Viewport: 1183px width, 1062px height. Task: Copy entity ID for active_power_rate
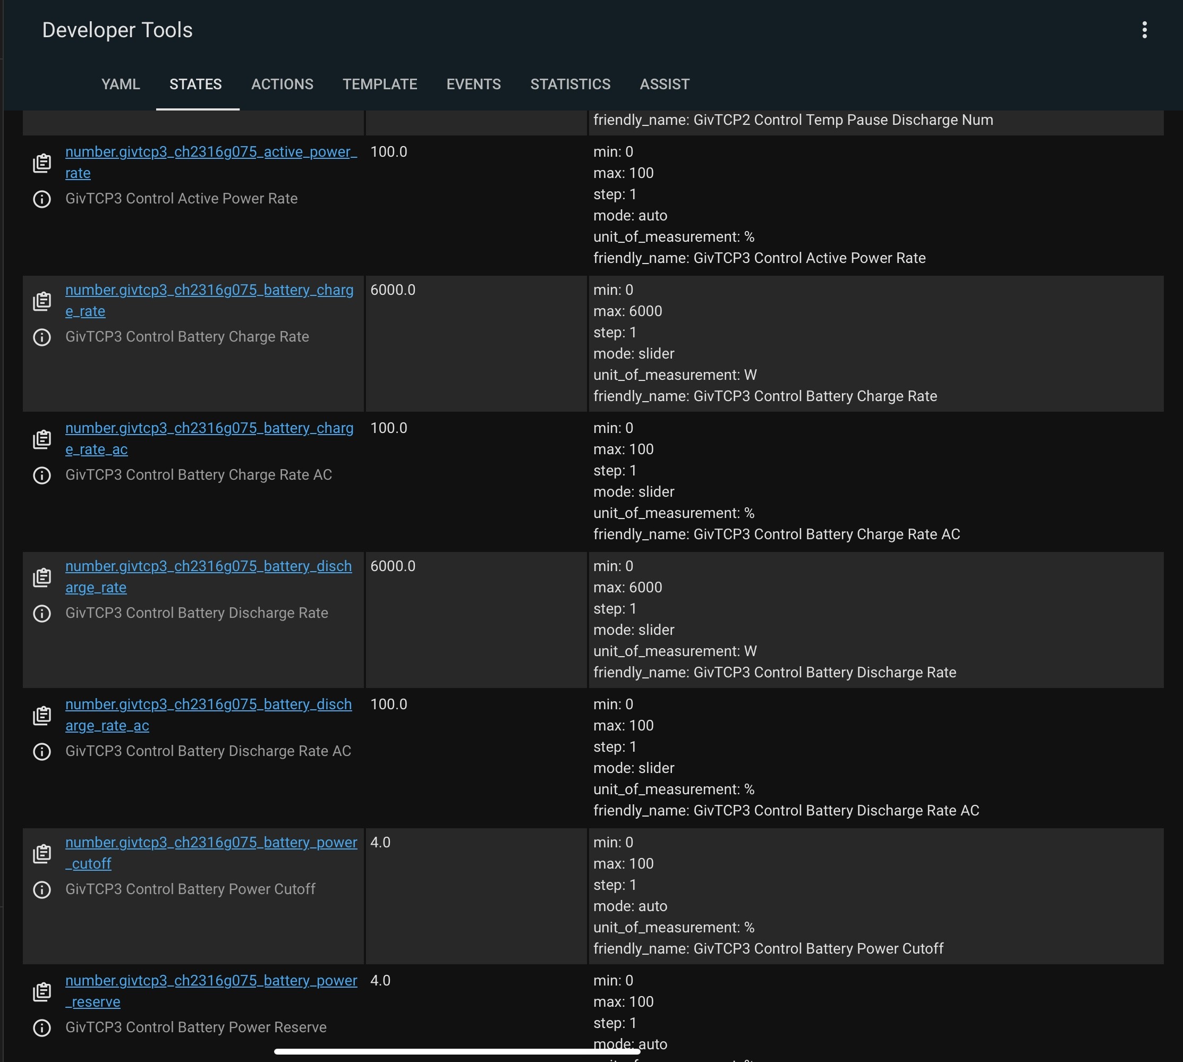pyautogui.click(x=42, y=163)
